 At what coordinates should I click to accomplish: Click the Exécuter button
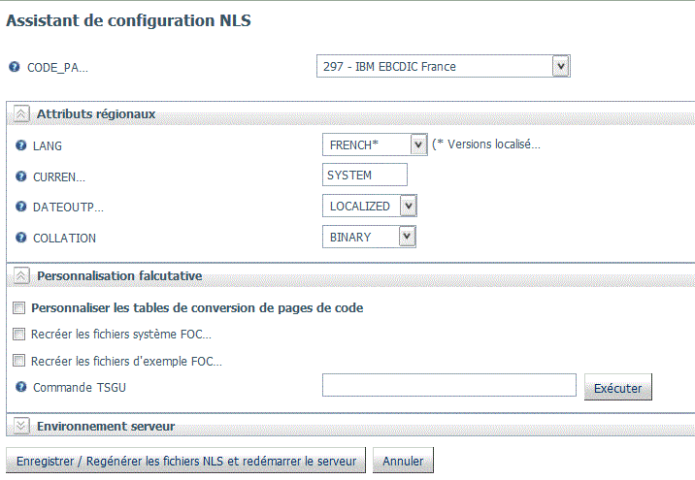click(x=618, y=388)
